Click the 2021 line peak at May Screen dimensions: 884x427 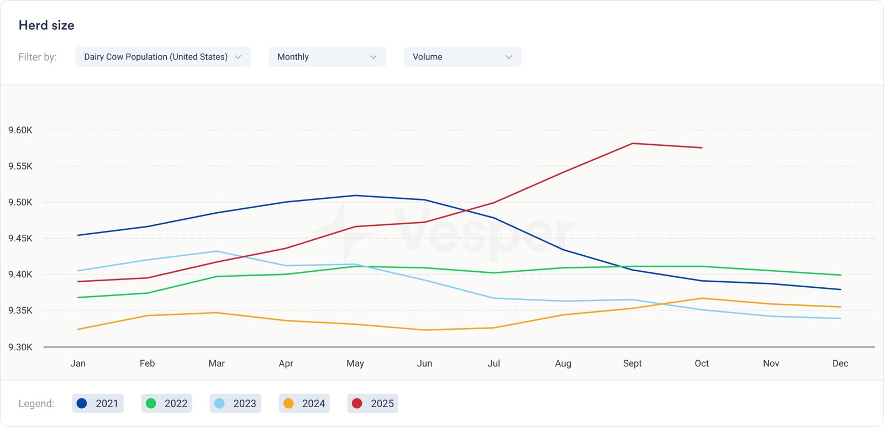(355, 196)
